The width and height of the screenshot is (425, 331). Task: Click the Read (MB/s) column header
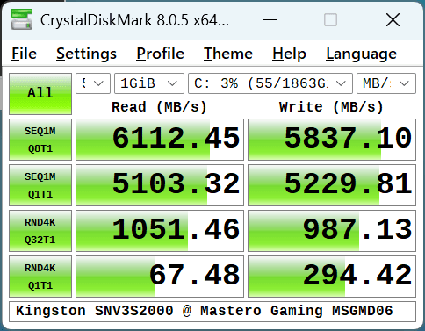(159, 107)
